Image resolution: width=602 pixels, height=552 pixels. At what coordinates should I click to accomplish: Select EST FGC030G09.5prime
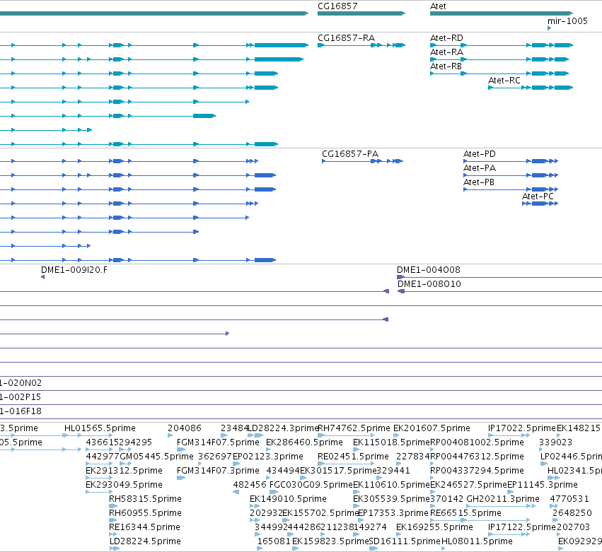[x=311, y=485]
